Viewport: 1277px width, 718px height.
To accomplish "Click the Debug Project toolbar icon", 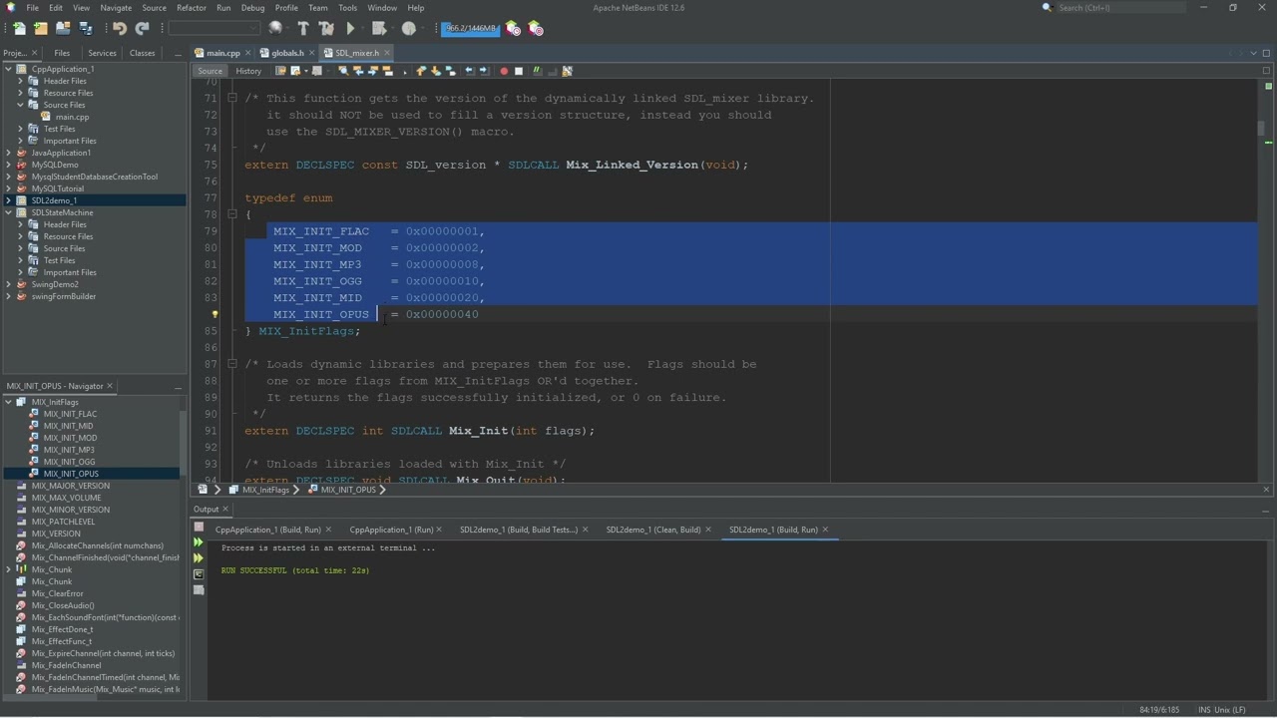I will pyautogui.click(x=379, y=29).
